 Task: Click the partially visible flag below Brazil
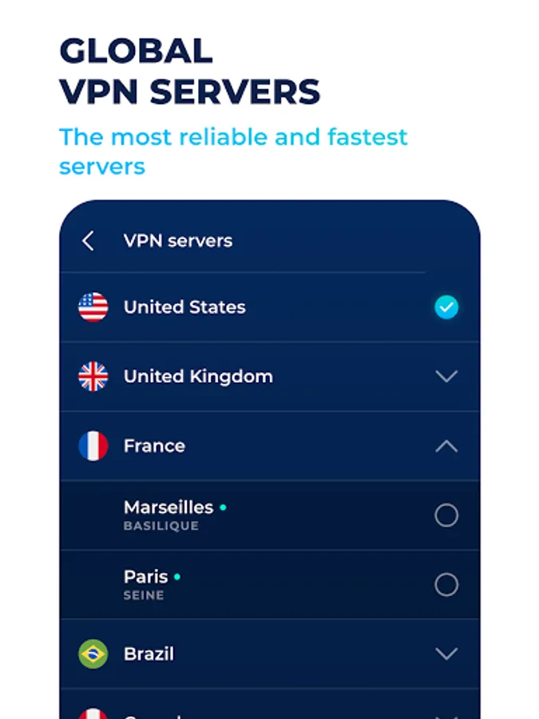(93, 713)
